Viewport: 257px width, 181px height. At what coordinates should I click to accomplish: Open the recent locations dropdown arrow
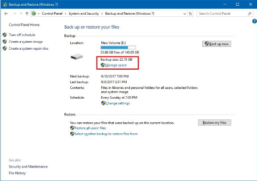[21, 13]
